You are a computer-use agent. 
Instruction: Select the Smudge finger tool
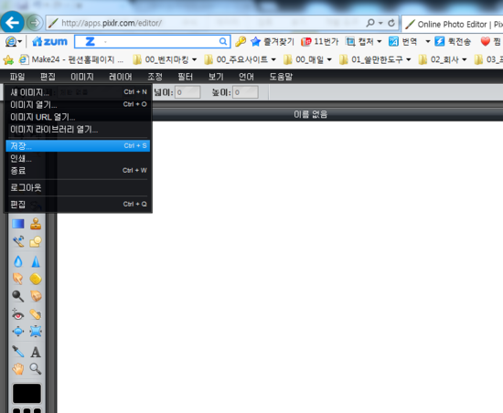pos(18,279)
